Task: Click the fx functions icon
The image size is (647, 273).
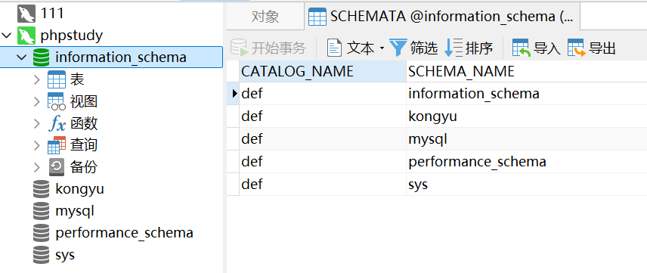Action: point(57,123)
